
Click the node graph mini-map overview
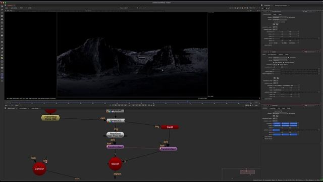point(241,174)
